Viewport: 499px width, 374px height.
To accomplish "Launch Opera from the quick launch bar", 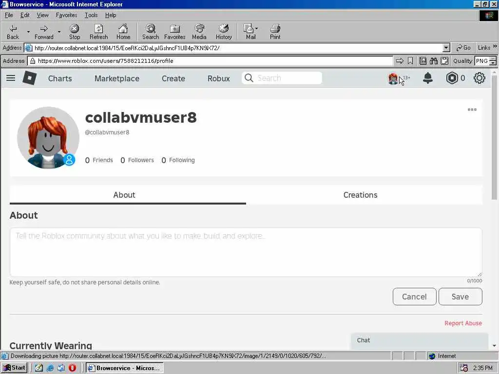I will [x=72, y=368].
